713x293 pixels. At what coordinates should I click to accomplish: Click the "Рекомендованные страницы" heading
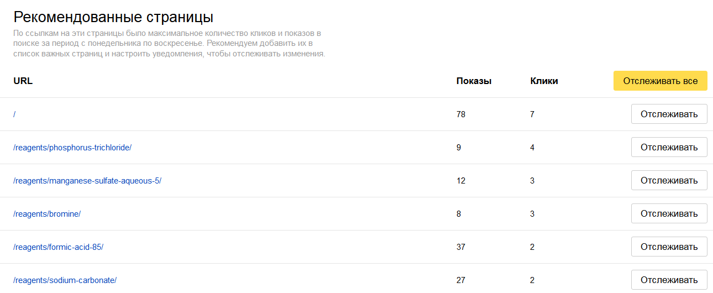tap(113, 17)
